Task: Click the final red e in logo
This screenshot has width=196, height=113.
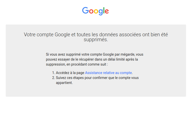Action: coord(107,11)
